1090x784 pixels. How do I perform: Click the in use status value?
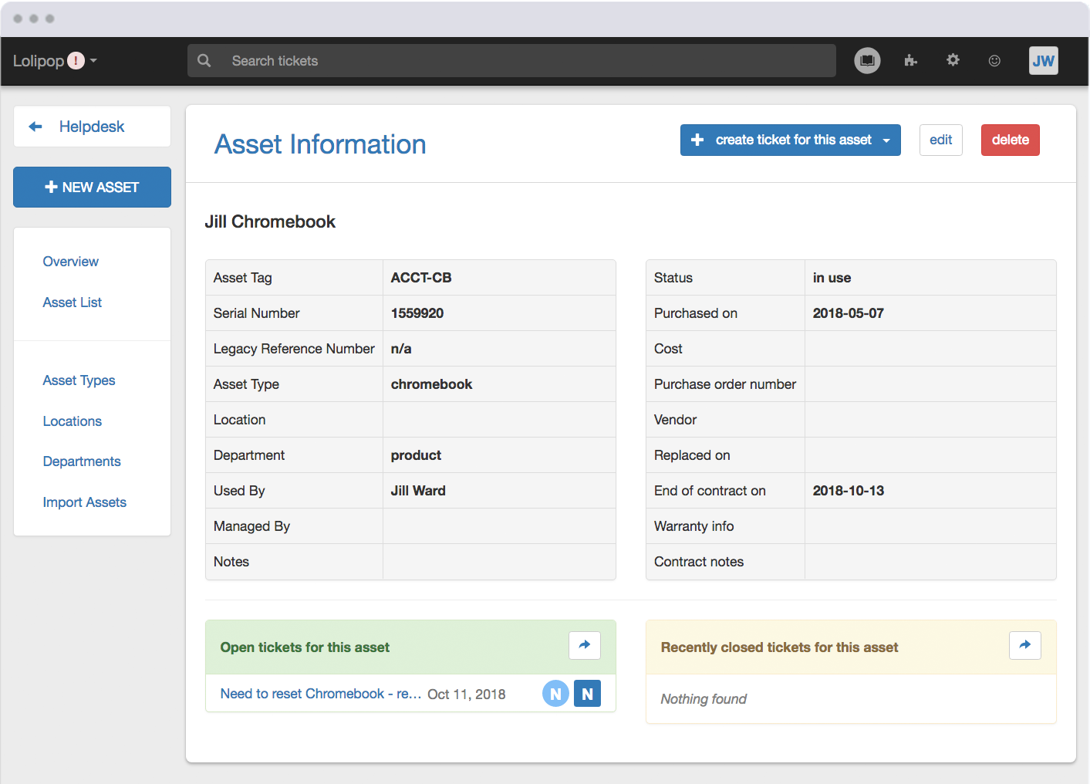coord(832,278)
